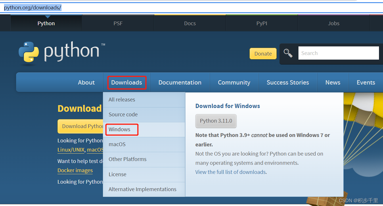Image resolution: width=383 pixels, height=206 pixels.
Task: Open the Documentation navigation menu
Action: coord(180,83)
